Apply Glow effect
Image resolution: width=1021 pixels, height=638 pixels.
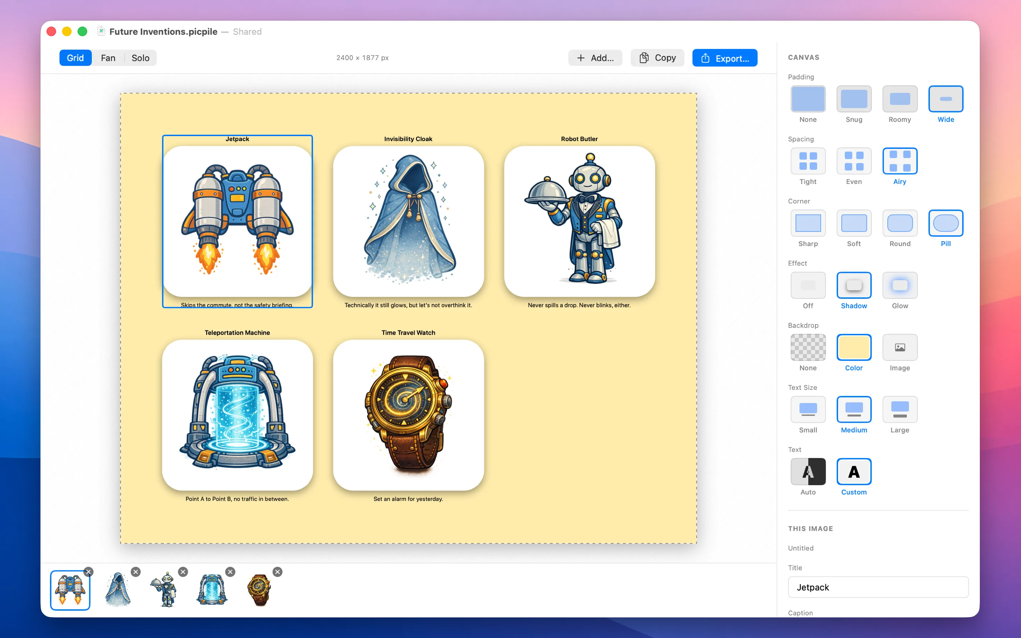coord(899,285)
